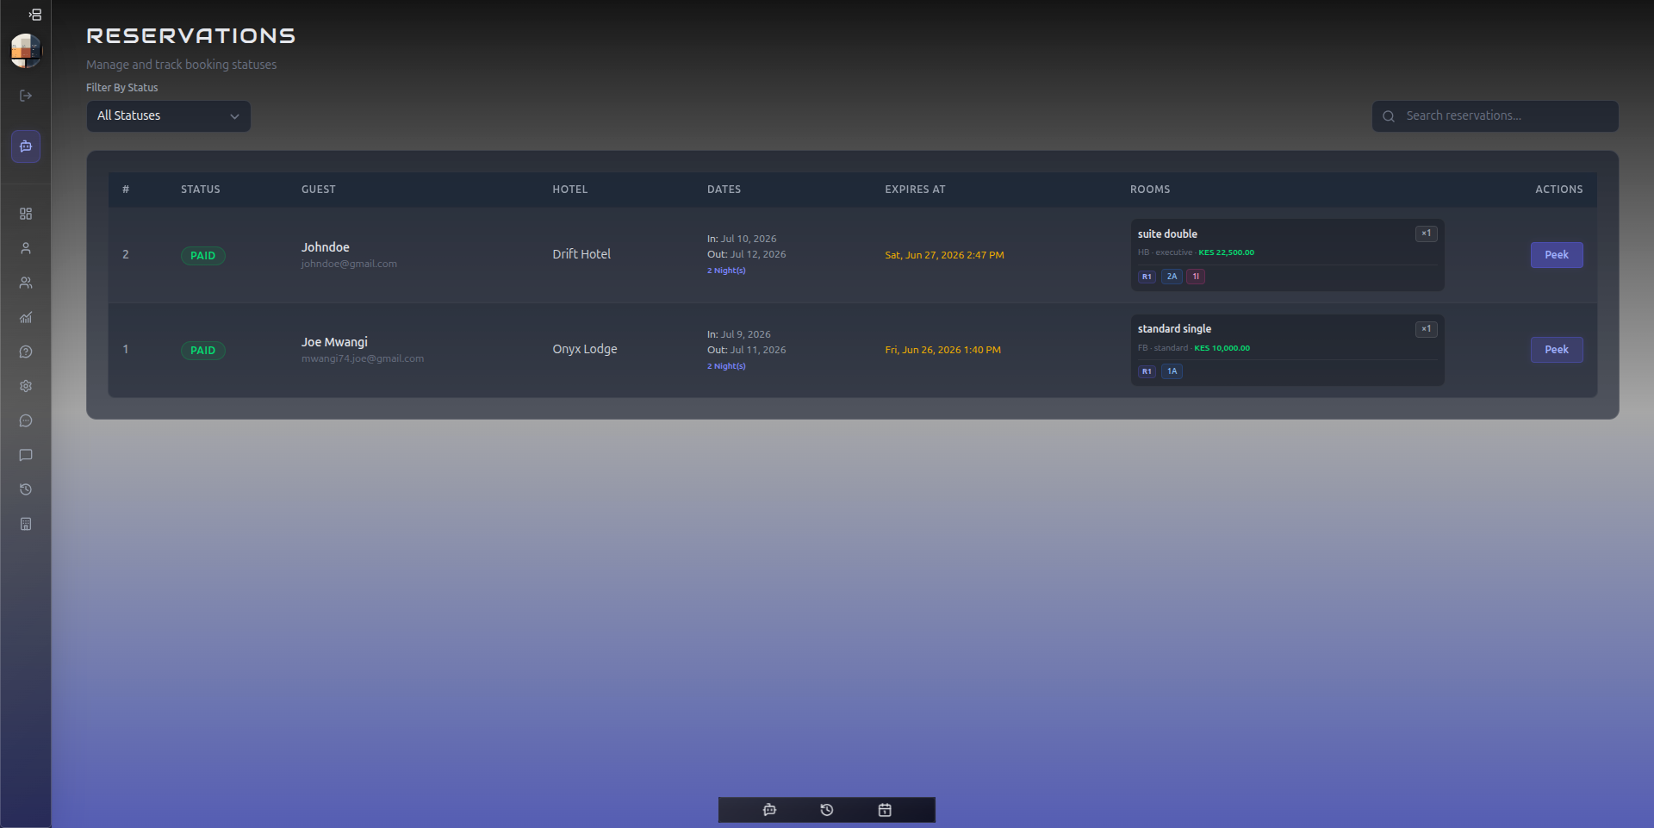Expand the sidebar with the top toggle icon
Screen dimensions: 1654x828
34,15
